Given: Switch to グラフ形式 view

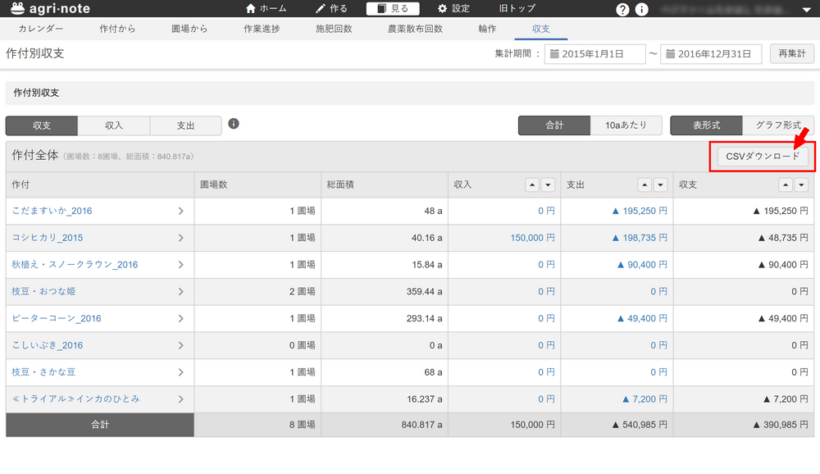Looking at the screenshot, I should 778,125.
